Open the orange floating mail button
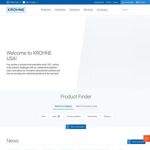 click(x=147, y=138)
